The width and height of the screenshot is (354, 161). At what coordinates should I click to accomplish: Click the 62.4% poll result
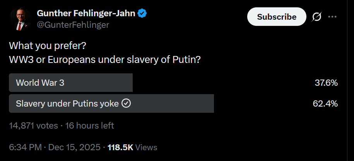[x=325, y=103]
